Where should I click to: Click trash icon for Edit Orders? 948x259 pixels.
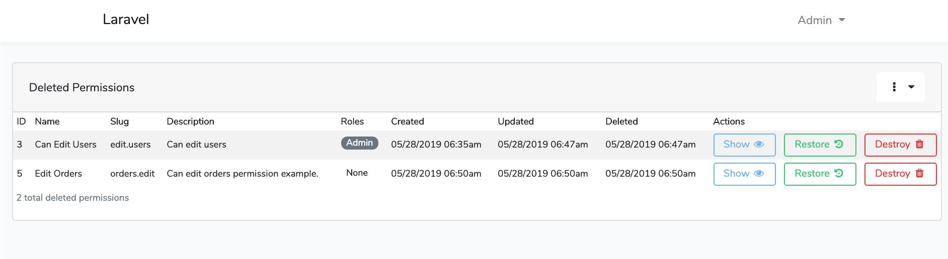coord(919,174)
